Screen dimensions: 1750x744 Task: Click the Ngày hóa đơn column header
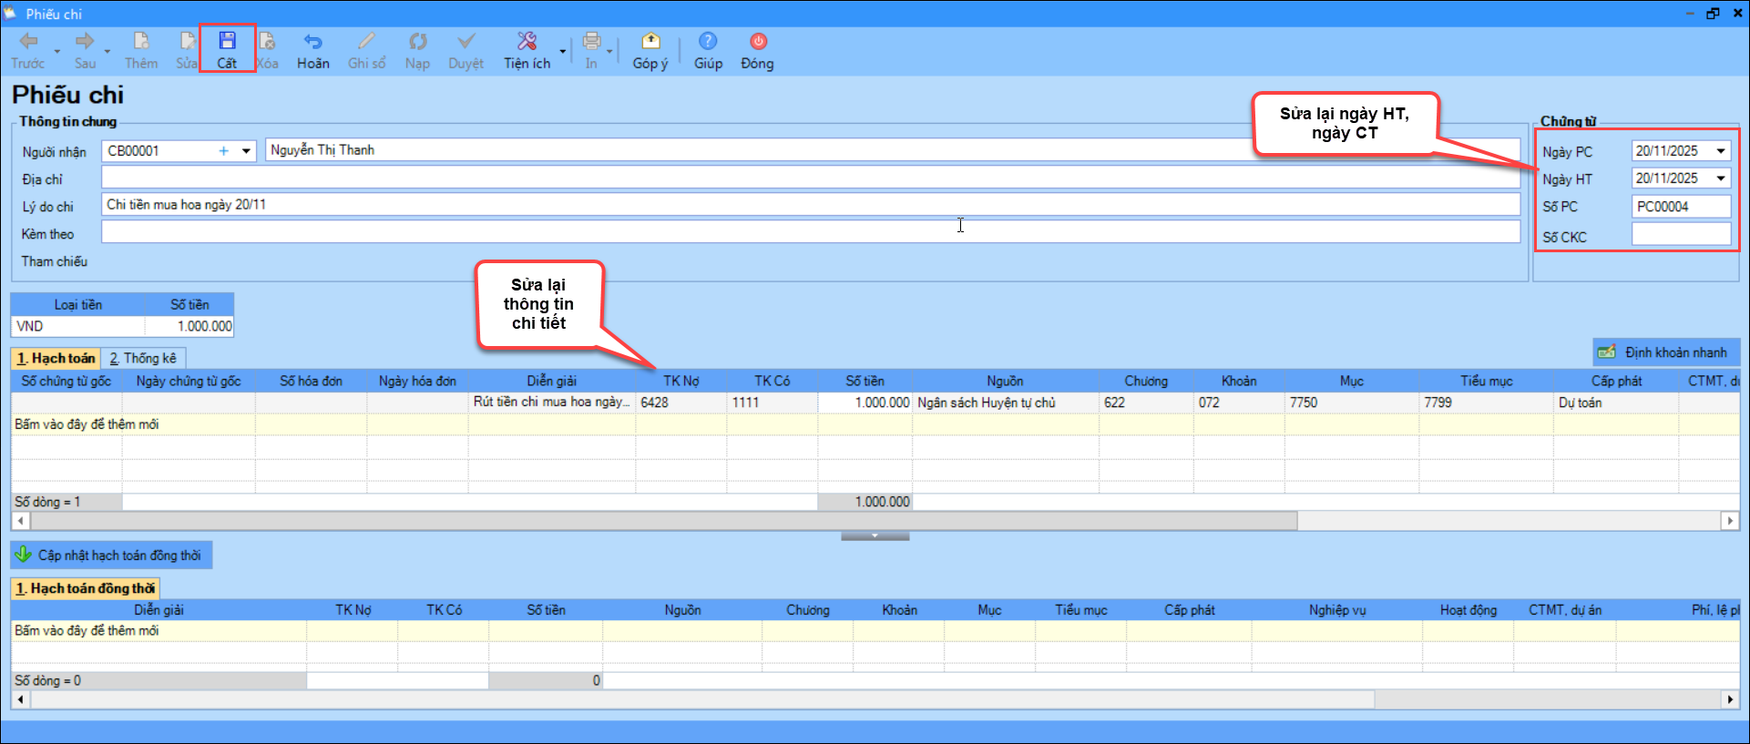coord(417,381)
